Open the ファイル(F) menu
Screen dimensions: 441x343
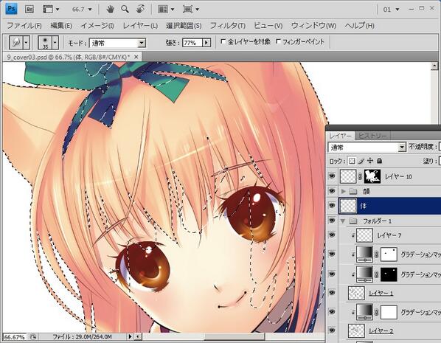(24, 26)
